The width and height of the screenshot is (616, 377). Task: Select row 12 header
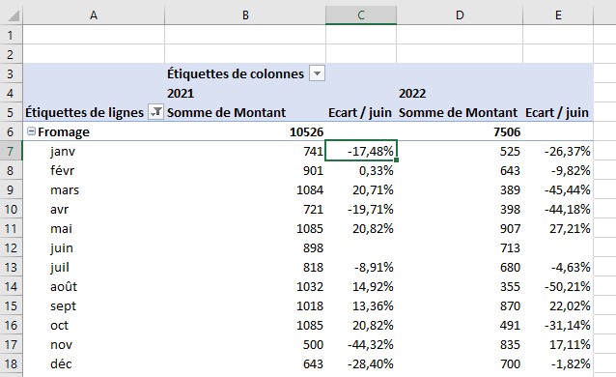[11, 247]
